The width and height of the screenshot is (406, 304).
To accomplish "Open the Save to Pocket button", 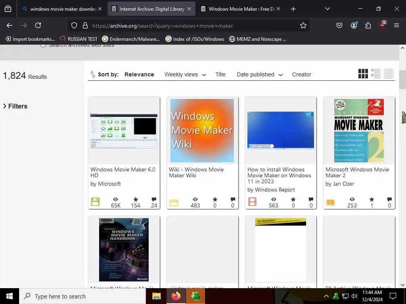I will tap(339, 25).
